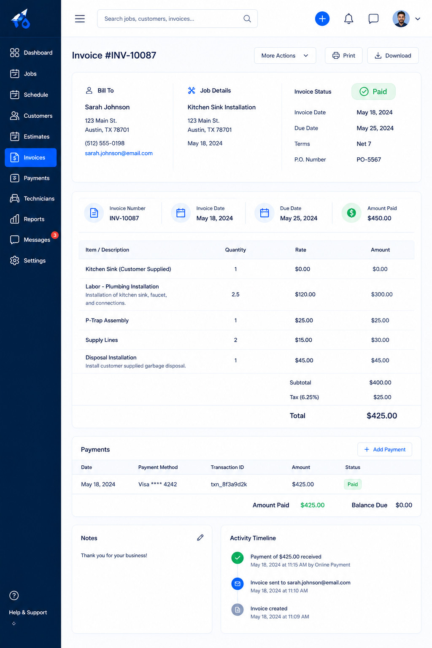432x648 pixels.
Task: Click the Invoice #INV-10087 heading
Action: click(x=114, y=55)
